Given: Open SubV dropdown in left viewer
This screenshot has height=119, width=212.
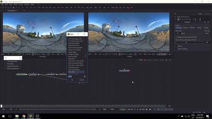Looking at the screenshot, I should click(x=3, y=54).
